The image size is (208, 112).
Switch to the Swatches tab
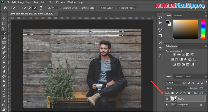pos(178,16)
